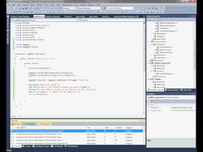This screenshot has height=152, width=203.
Task: Click the Save All toolbar icon
Action: (x=26, y=8)
